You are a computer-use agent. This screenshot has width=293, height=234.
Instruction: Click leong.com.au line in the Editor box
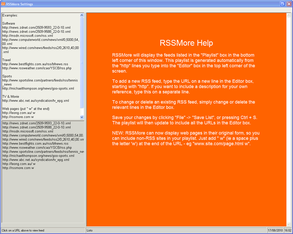(x=19, y=113)
